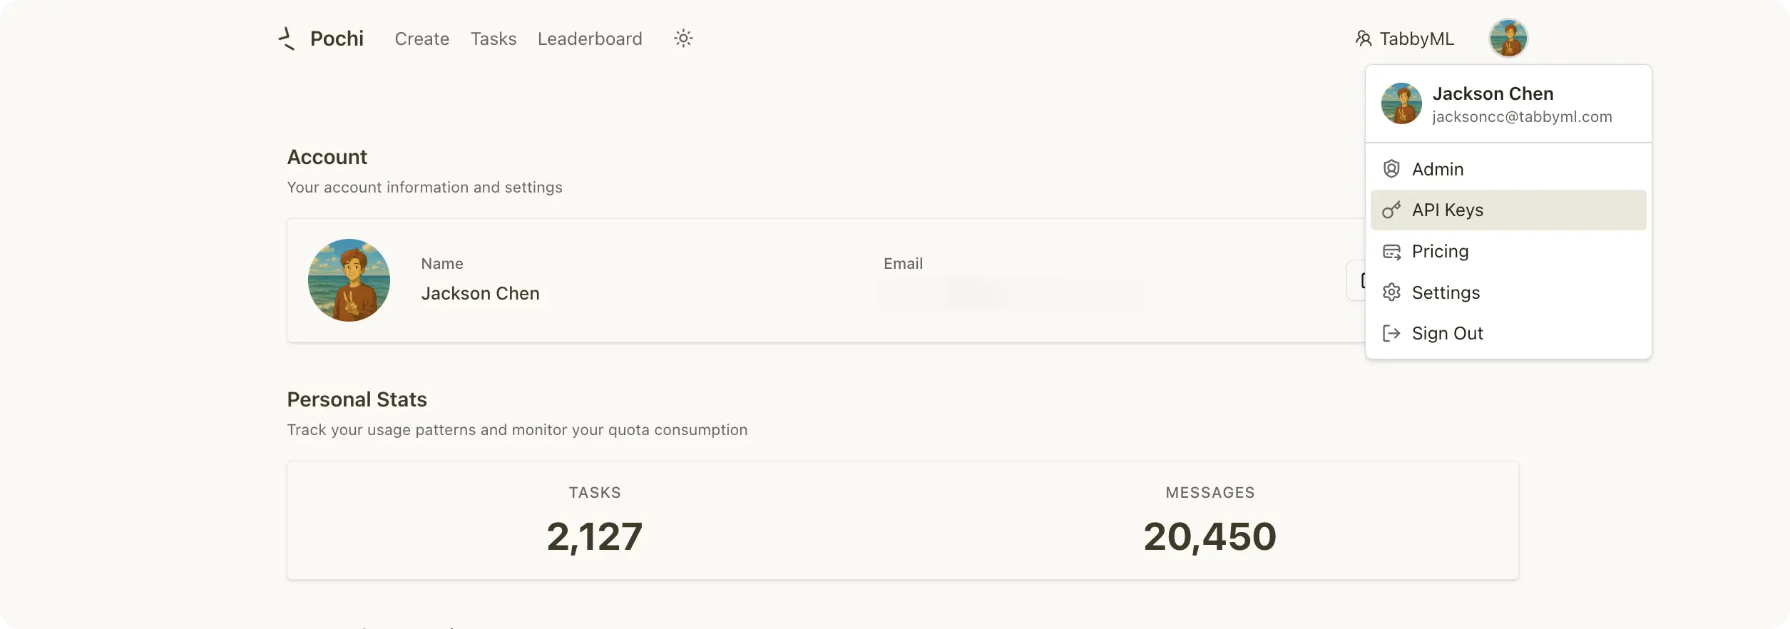Click the small avatar inside the dropdown
This screenshot has width=1790, height=629.
pyautogui.click(x=1401, y=103)
